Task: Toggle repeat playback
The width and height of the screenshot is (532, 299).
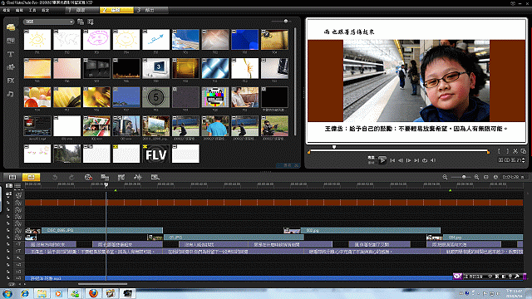Action: click(425, 160)
